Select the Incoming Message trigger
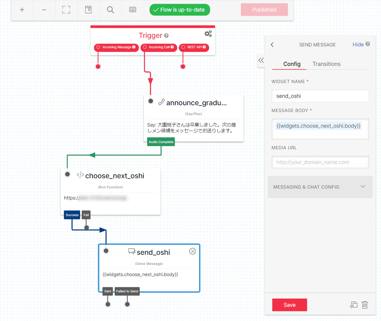The height and width of the screenshot is (321, 381). pyautogui.click(x=116, y=47)
